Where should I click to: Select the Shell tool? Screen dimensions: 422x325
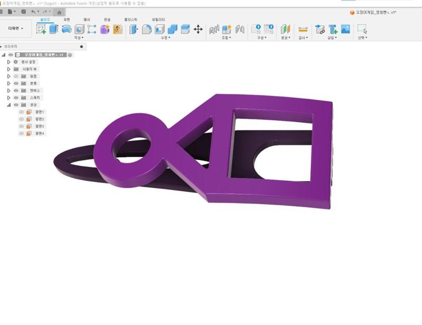[159, 29]
